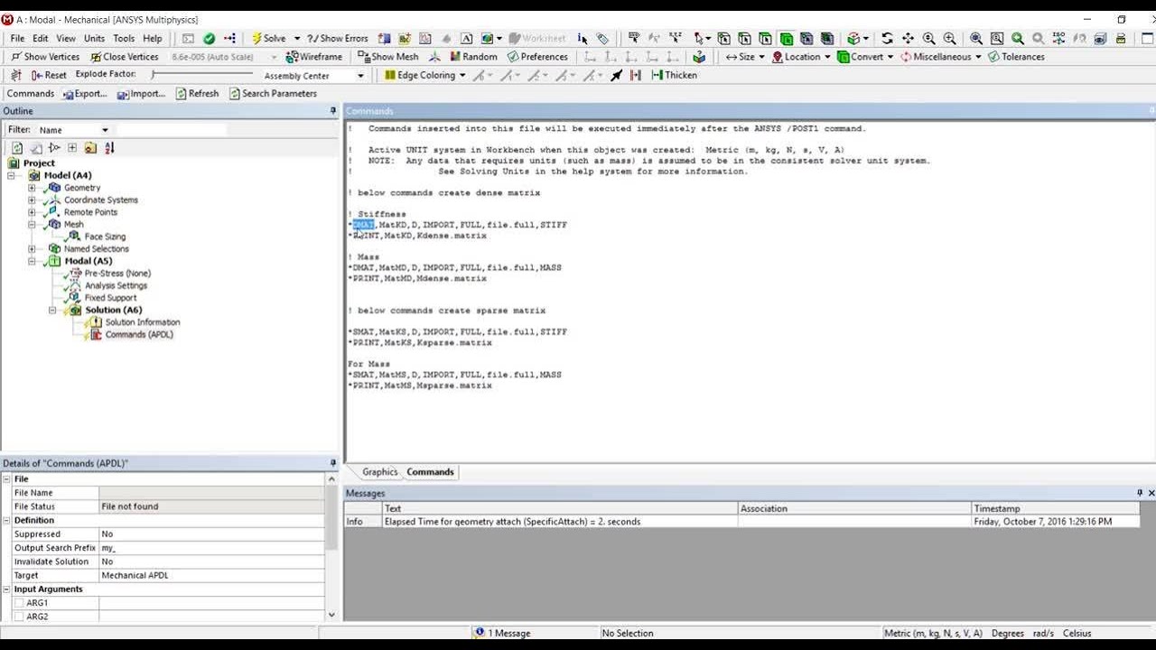Toggle the ARG2 checkbox
The height and width of the screenshot is (650, 1156).
[x=19, y=617]
